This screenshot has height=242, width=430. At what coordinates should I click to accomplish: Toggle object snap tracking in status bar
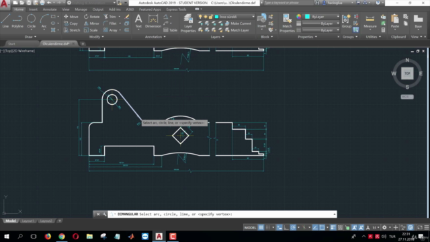(x=315, y=227)
